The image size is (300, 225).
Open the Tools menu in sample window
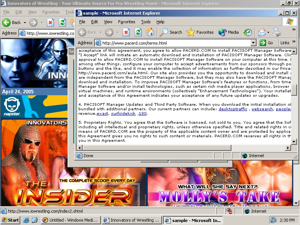click(146, 22)
